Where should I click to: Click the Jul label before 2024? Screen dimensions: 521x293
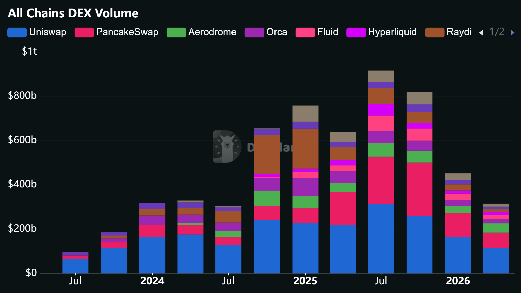(75, 281)
